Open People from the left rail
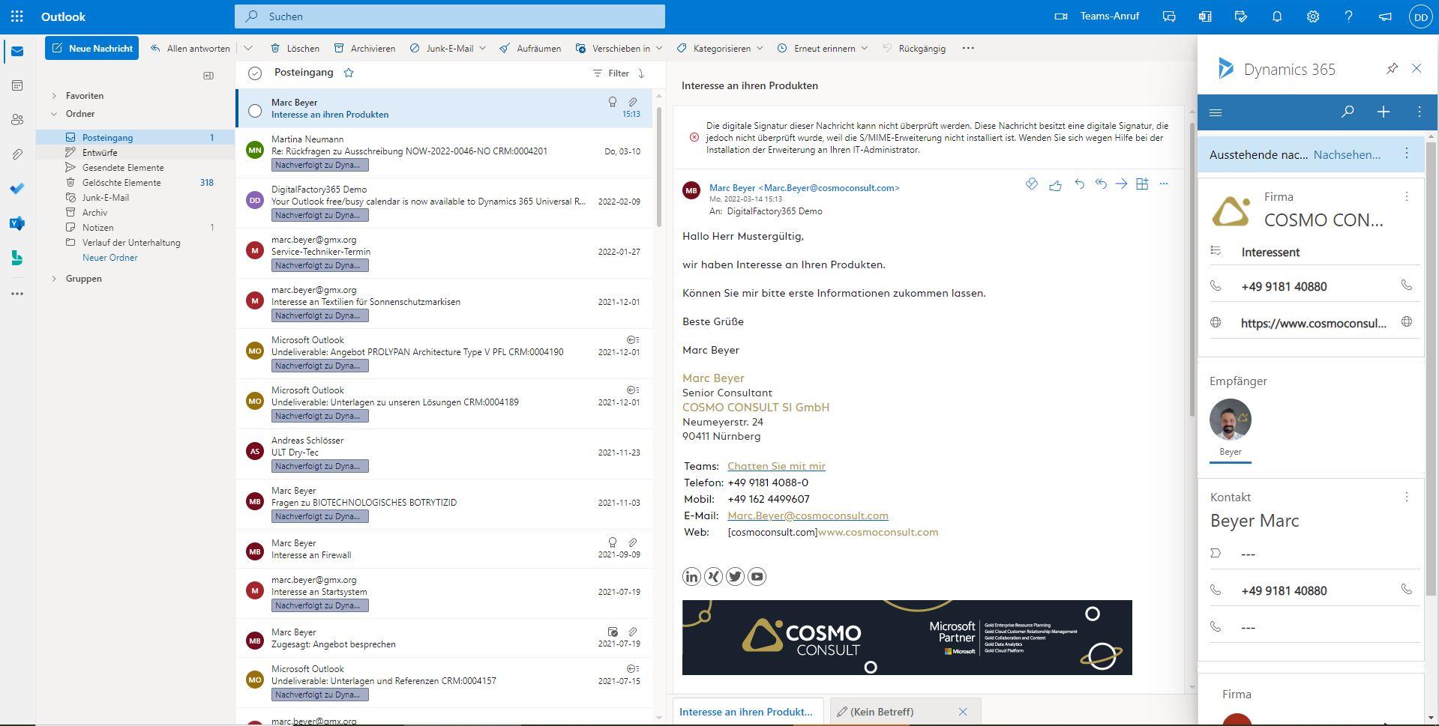The image size is (1439, 726). [x=17, y=120]
